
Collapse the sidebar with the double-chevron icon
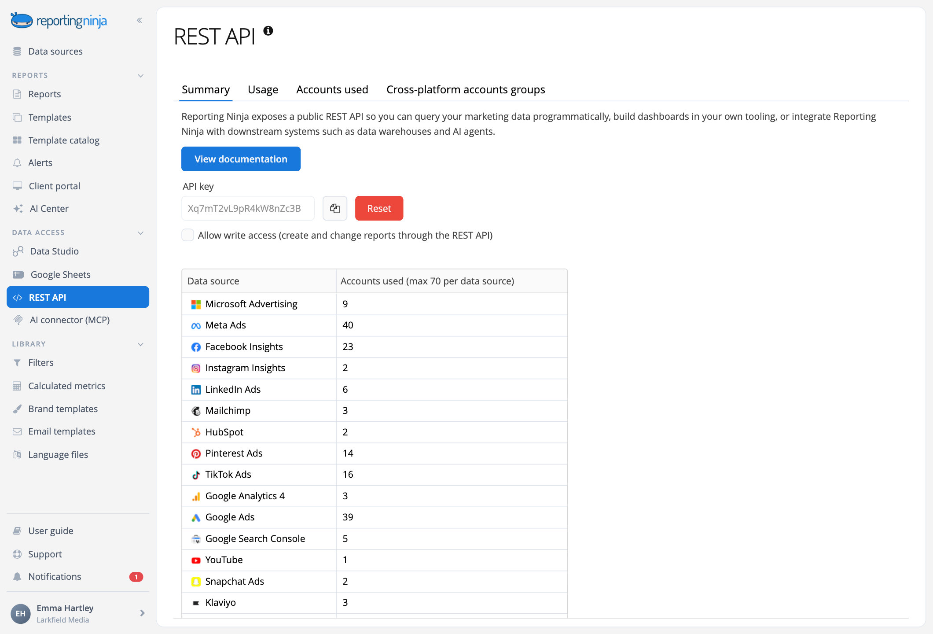click(x=140, y=20)
